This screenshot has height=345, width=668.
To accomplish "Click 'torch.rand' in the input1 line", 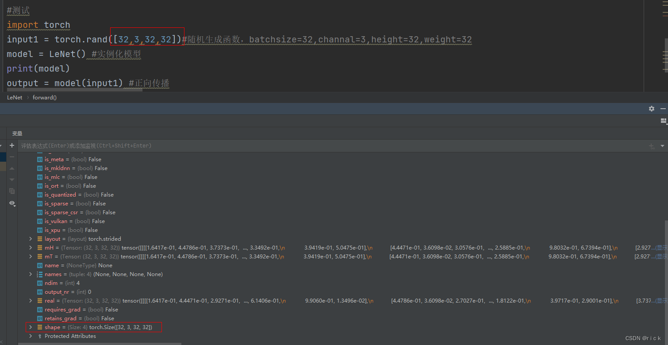I will click(81, 39).
